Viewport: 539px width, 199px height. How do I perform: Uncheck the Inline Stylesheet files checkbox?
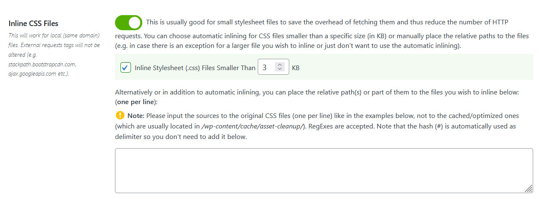pyautogui.click(x=126, y=67)
